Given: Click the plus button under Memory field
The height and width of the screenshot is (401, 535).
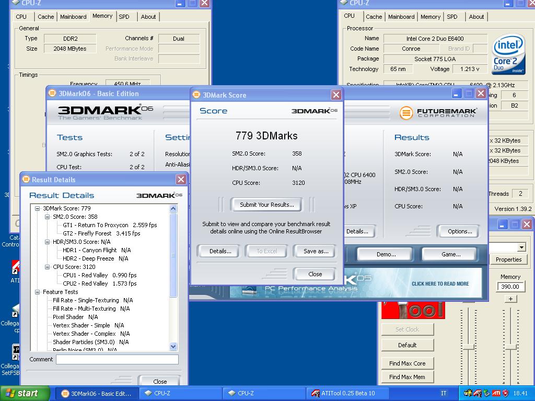Looking at the screenshot, I should pos(510,299).
